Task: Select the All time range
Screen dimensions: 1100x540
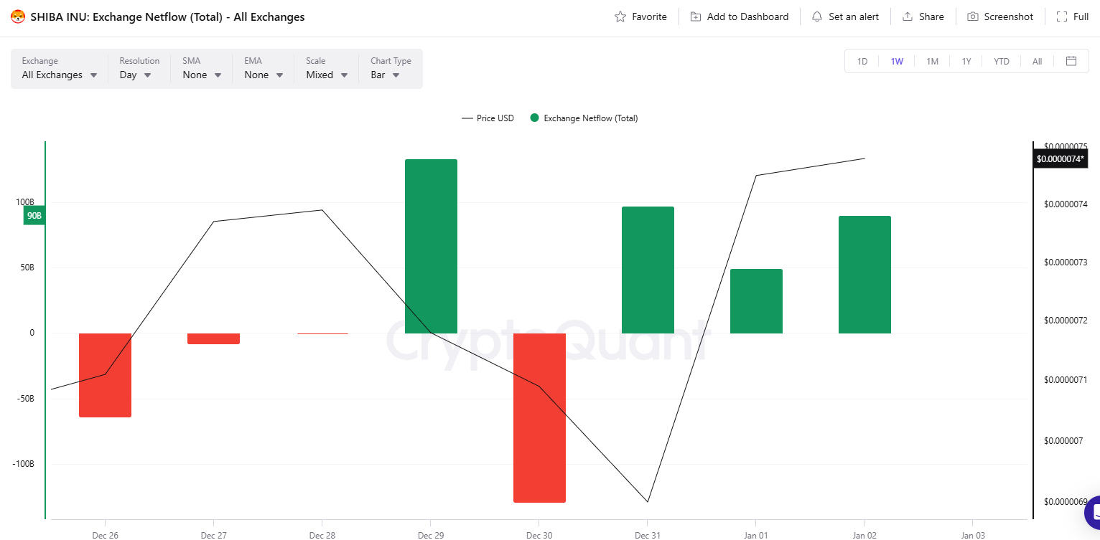Action: pos(1037,61)
